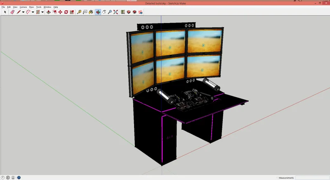
Task: Select the Offset tool
Action: [x=54, y=12]
